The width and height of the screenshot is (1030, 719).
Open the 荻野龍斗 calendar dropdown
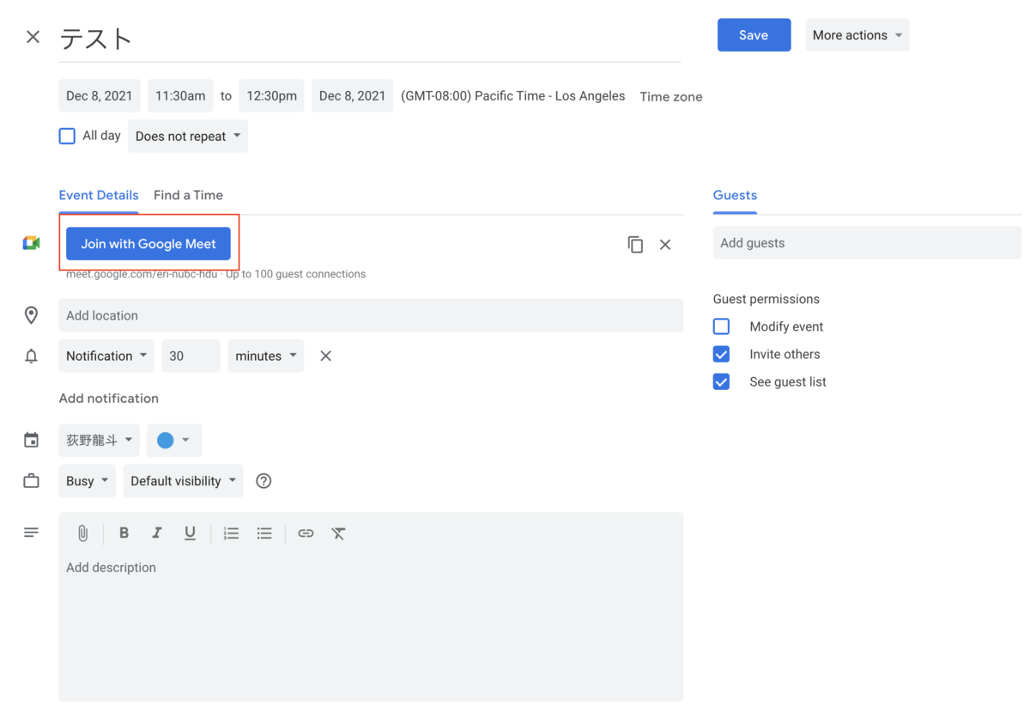click(x=100, y=440)
